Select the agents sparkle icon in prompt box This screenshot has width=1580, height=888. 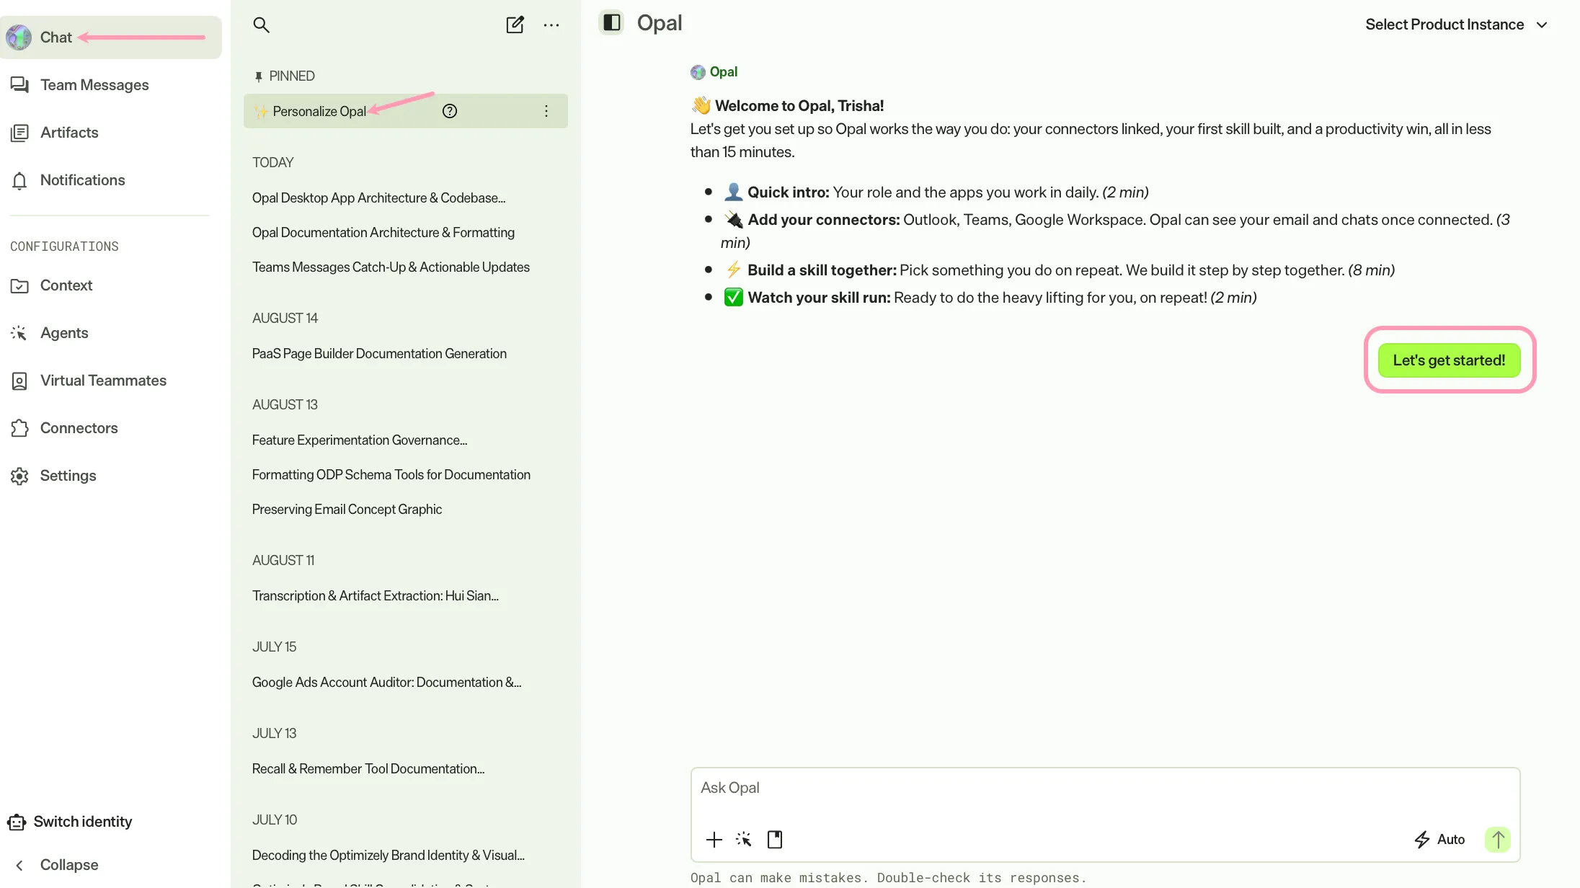click(x=744, y=840)
